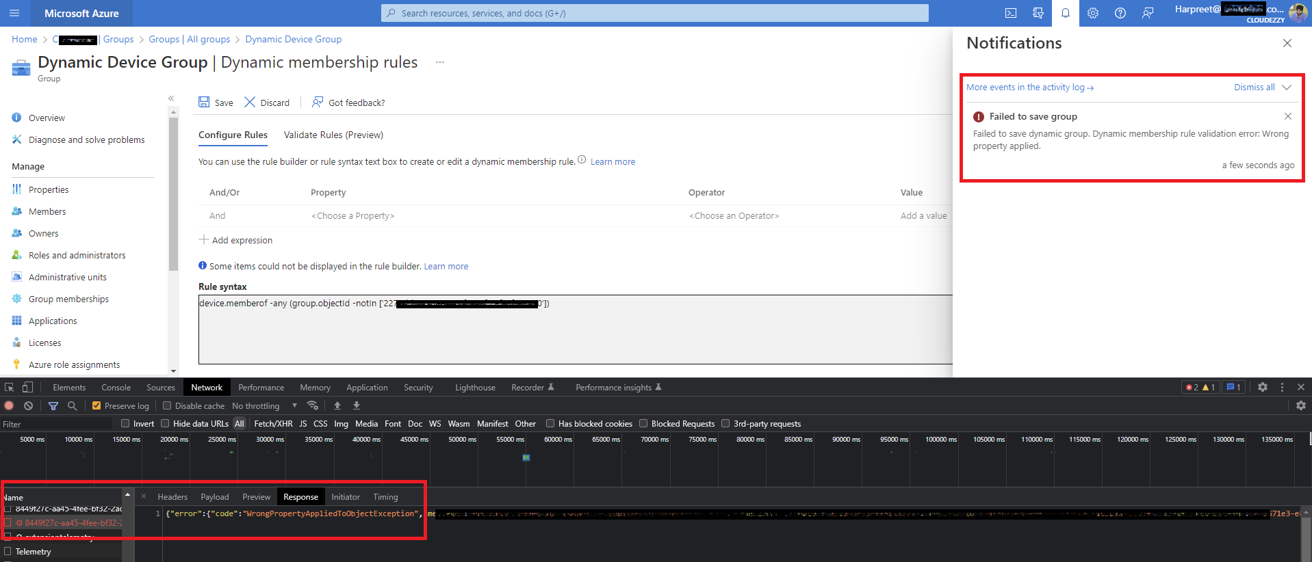The image size is (1312, 562).
Task: Open the more options ellipsis beside the title
Action: click(440, 62)
